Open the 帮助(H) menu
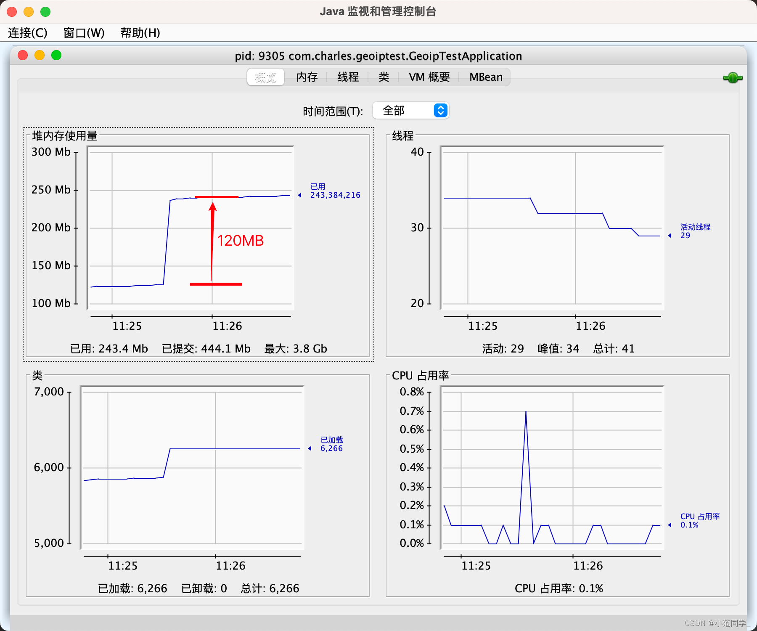757x631 pixels. (x=140, y=33)
